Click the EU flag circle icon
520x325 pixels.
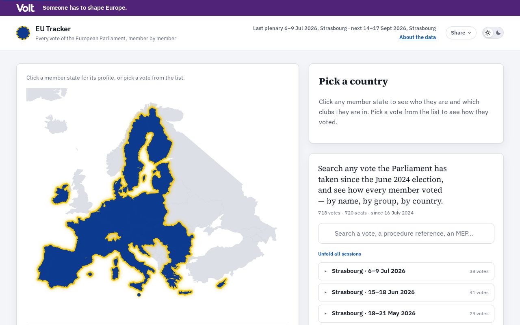tap(23, 33)
